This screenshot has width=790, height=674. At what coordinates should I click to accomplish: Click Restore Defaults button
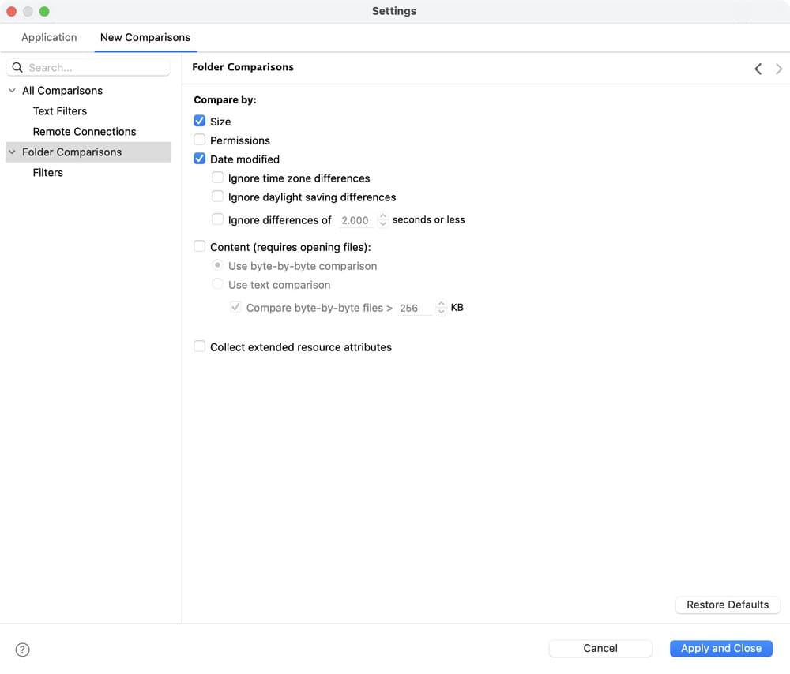728,605
